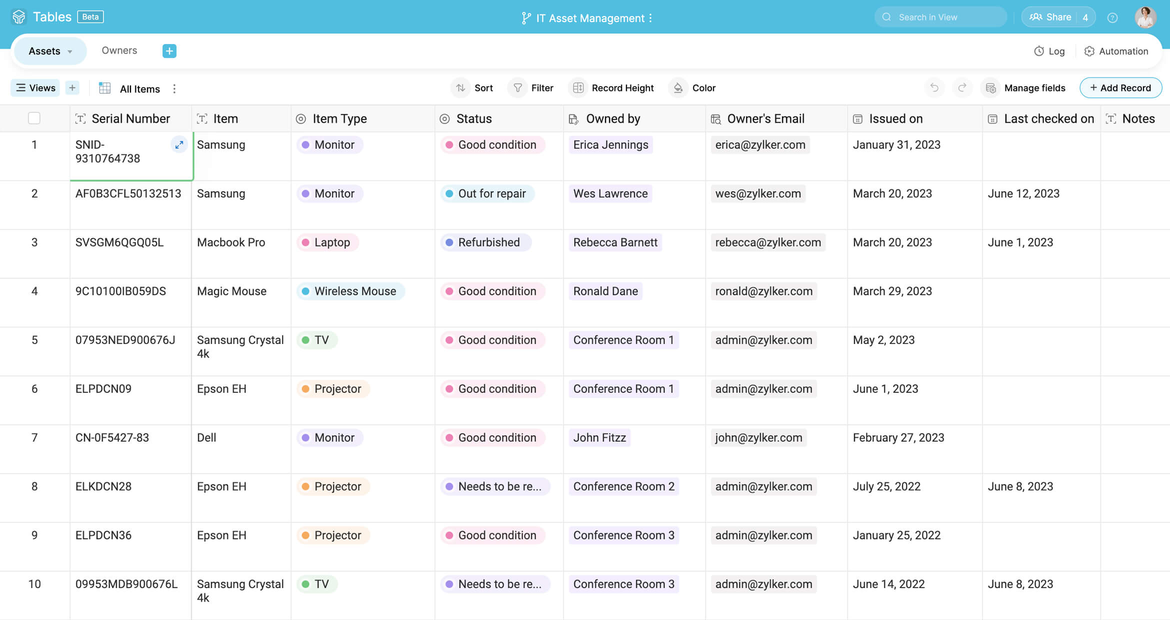Toggle the Views sidebar panel

(x=35, y=88)
